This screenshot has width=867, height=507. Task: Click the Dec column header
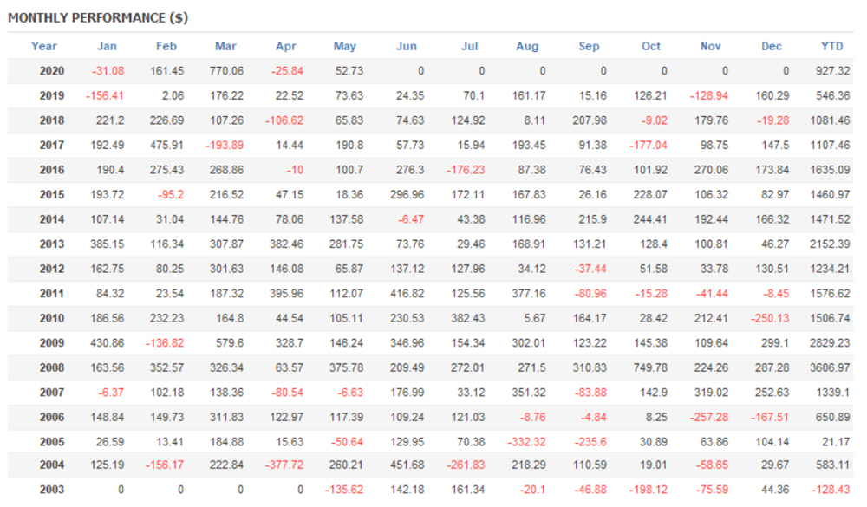tap(772, 46)
